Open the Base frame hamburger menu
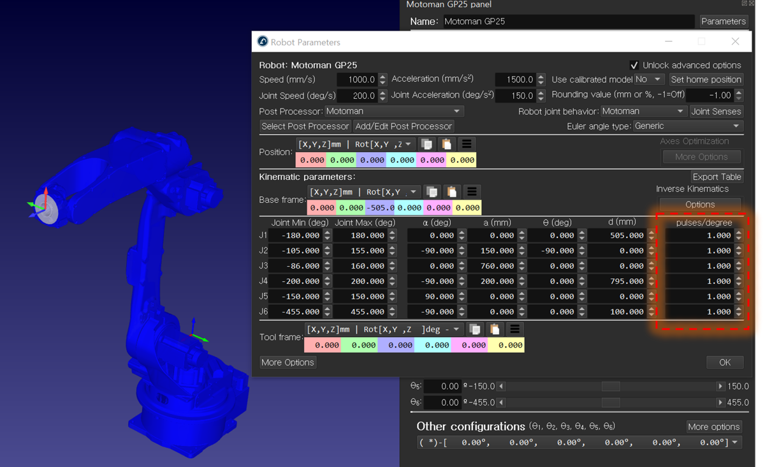 (x=472, y=192)
